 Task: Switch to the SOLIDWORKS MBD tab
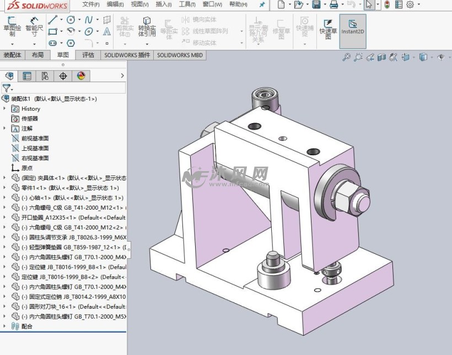[180, 55]
